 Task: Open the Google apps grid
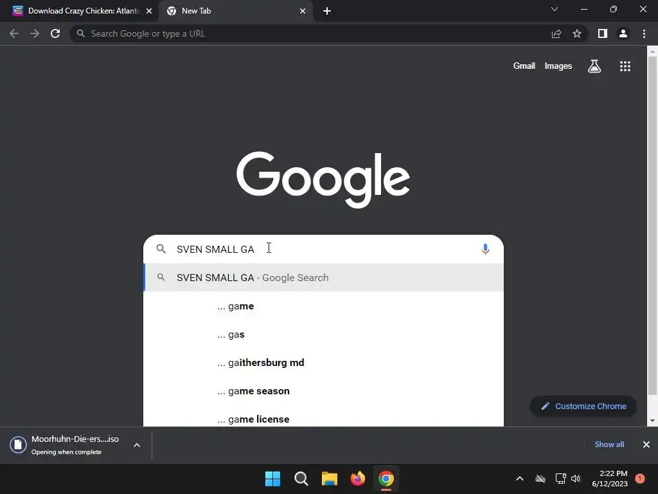625,66
